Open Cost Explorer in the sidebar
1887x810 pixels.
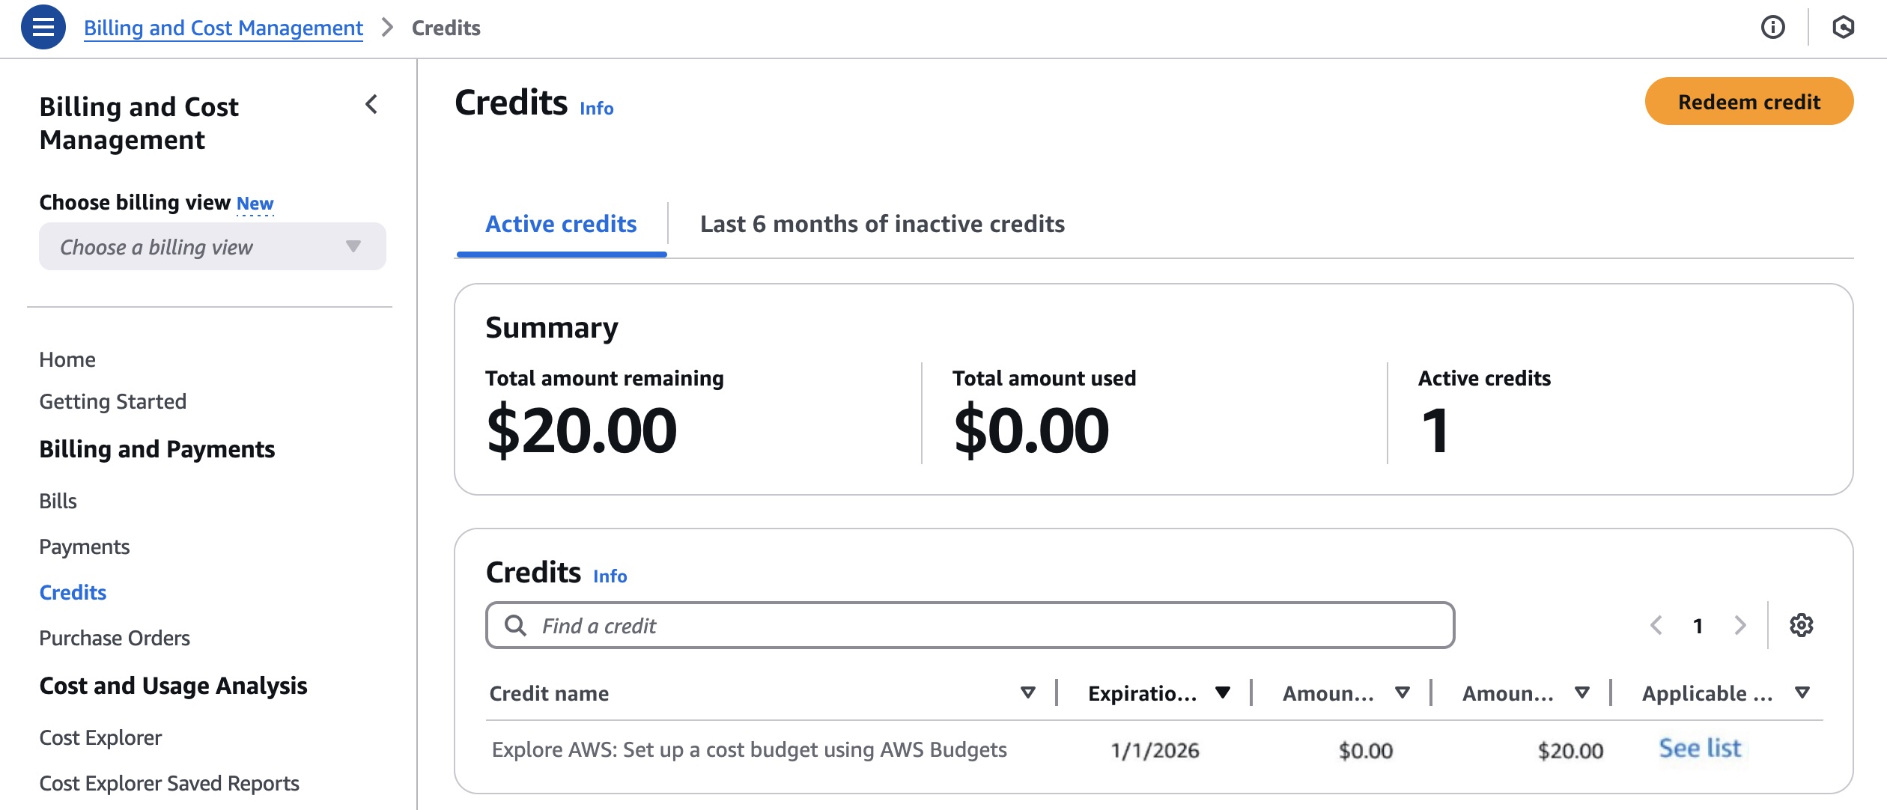click(x=100, y=738)
